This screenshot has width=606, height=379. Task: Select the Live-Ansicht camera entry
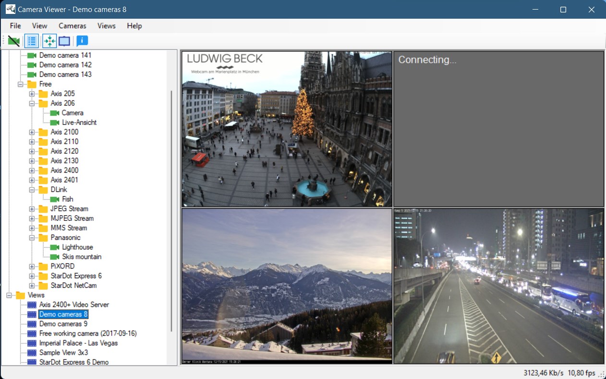79,122
